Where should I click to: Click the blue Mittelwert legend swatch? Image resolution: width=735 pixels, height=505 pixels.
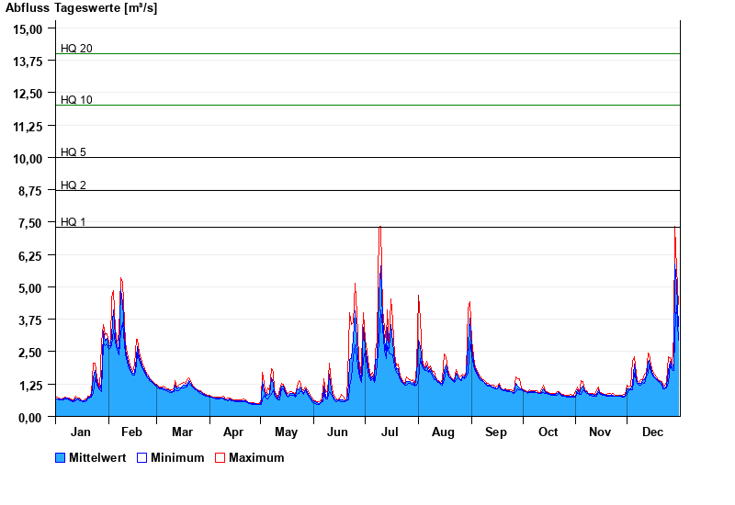coord(61,457)
